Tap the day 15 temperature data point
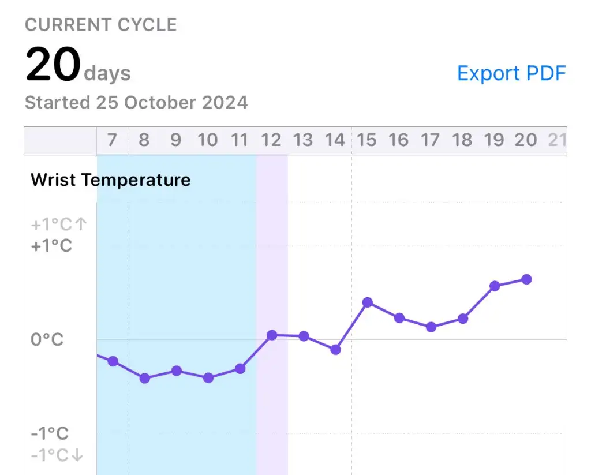 [x=368, y=302]
